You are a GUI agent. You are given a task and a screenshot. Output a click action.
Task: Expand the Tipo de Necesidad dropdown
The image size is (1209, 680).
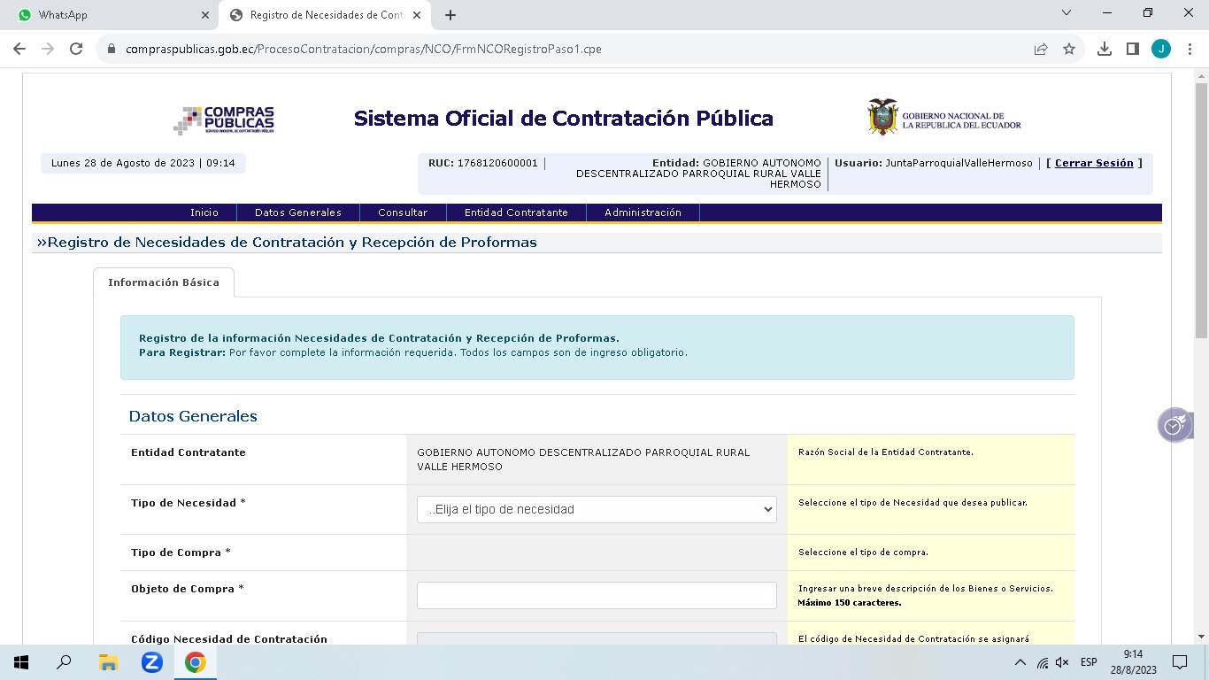tap(597, 509)
